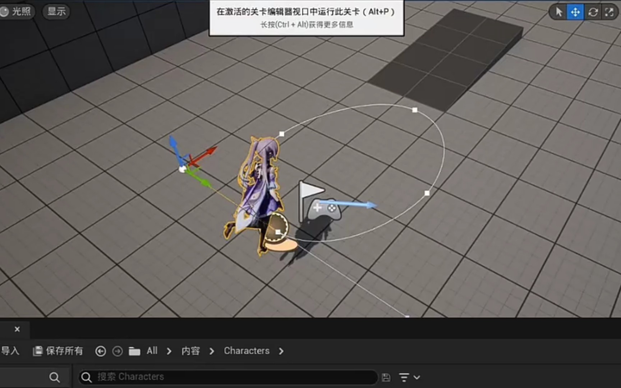Viewport: 621px width, 388px height.
Task: Activate the select mode arrow tool
Action: [x=559, y=12]
